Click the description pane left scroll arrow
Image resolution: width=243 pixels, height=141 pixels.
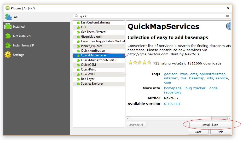(x=128, y=118)
